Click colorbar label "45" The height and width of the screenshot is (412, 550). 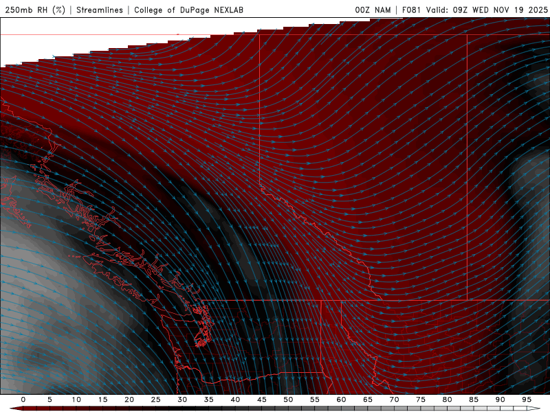pos(262,400)
